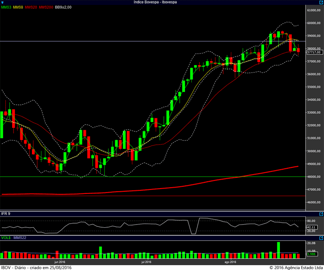Screen dimensions: 324x270
Task: Select the BB9±2,00 Bollinger label
Action: coord(63,7)
